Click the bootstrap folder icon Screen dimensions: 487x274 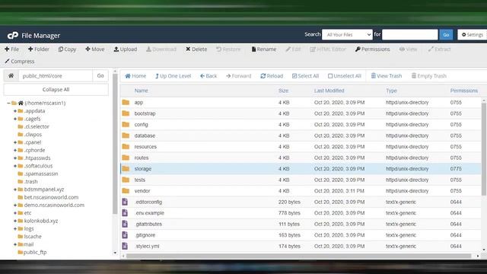(126, 113)
